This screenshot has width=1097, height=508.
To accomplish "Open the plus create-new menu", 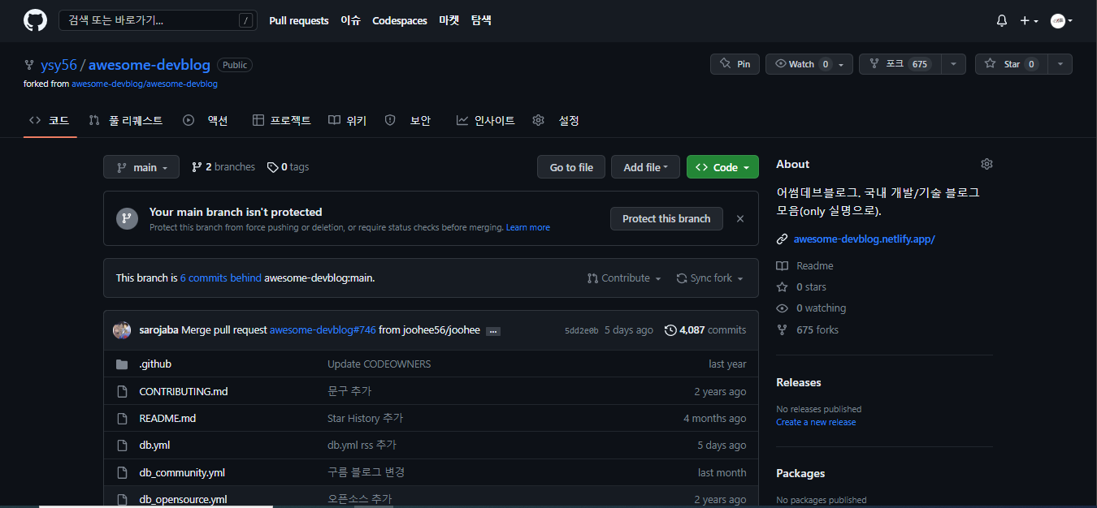I will 1030,21.
